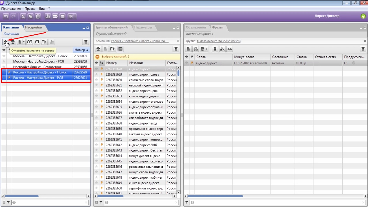This screenshot has width=368, height=207.
Task: Click the rightmost arrow-box icon in the campaigns toolbar
Action: pyautogui.click(x=44, y=42)
